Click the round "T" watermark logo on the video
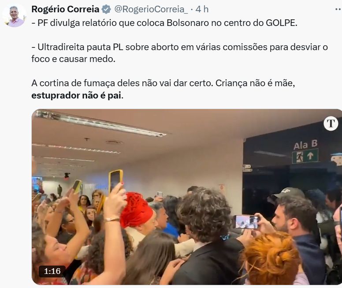 (331, 124)
